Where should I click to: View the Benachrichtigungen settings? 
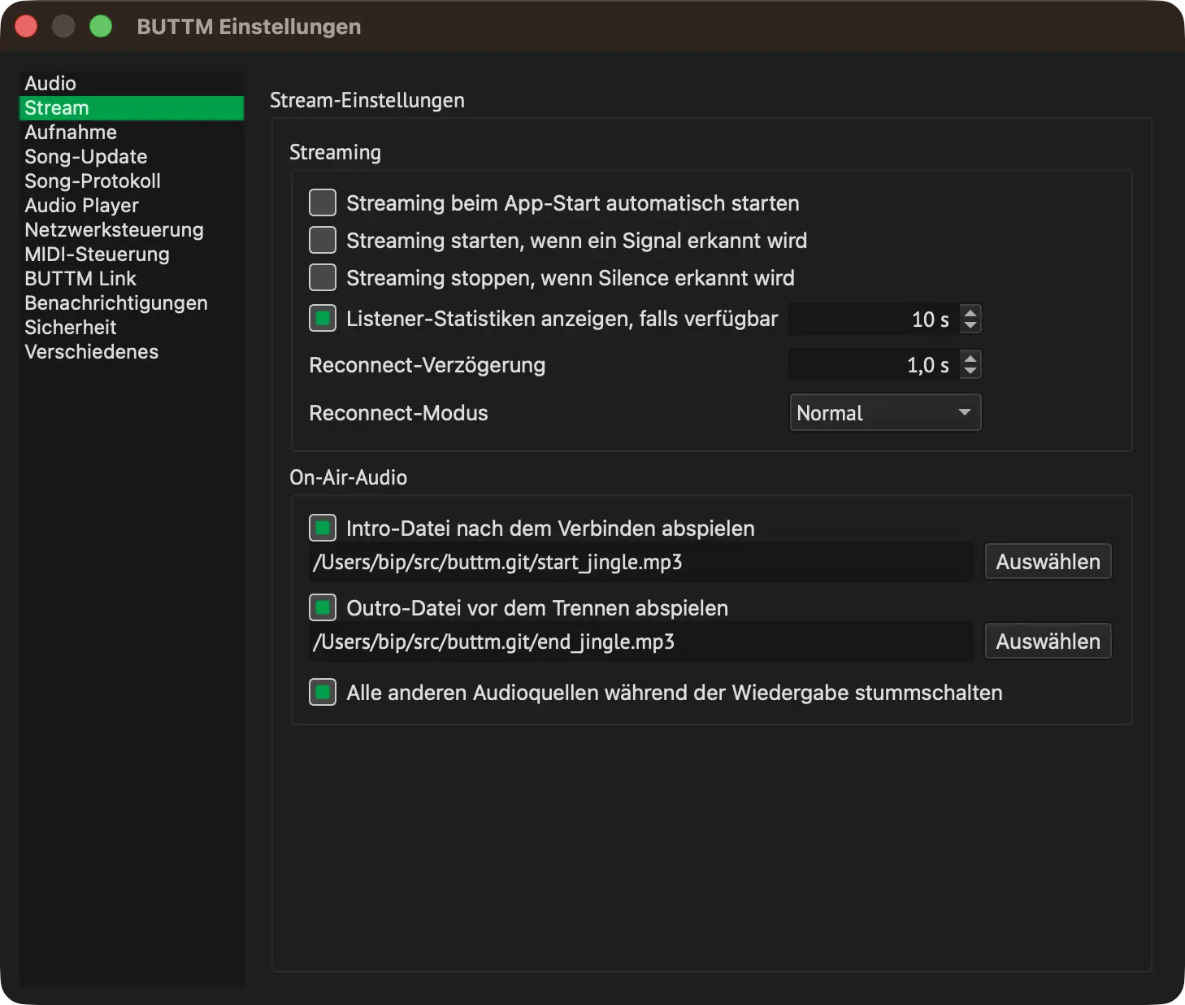(x=131, y=303)
